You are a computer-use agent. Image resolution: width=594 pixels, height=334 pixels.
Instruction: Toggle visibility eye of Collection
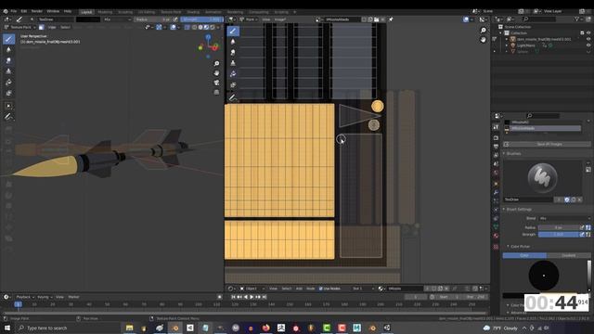588,33
